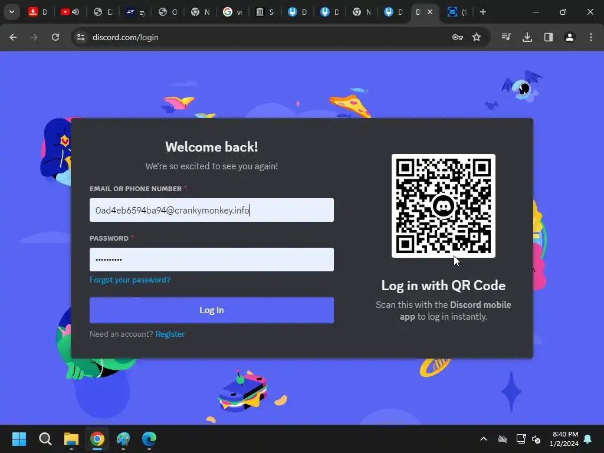The image size is (604, 453).
Task: Open the Chrome profile avatar icon
Action: point(570,37)
